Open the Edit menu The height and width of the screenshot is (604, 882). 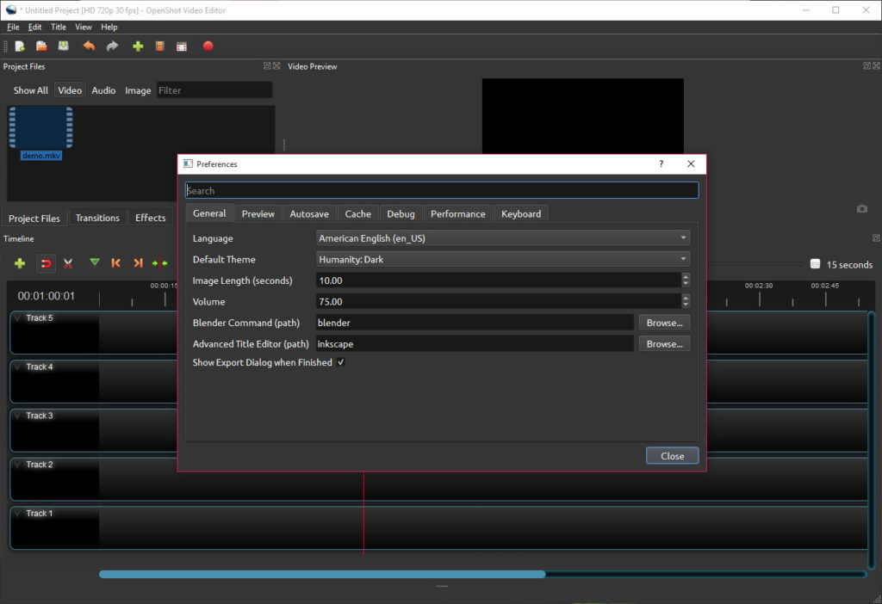34,27
